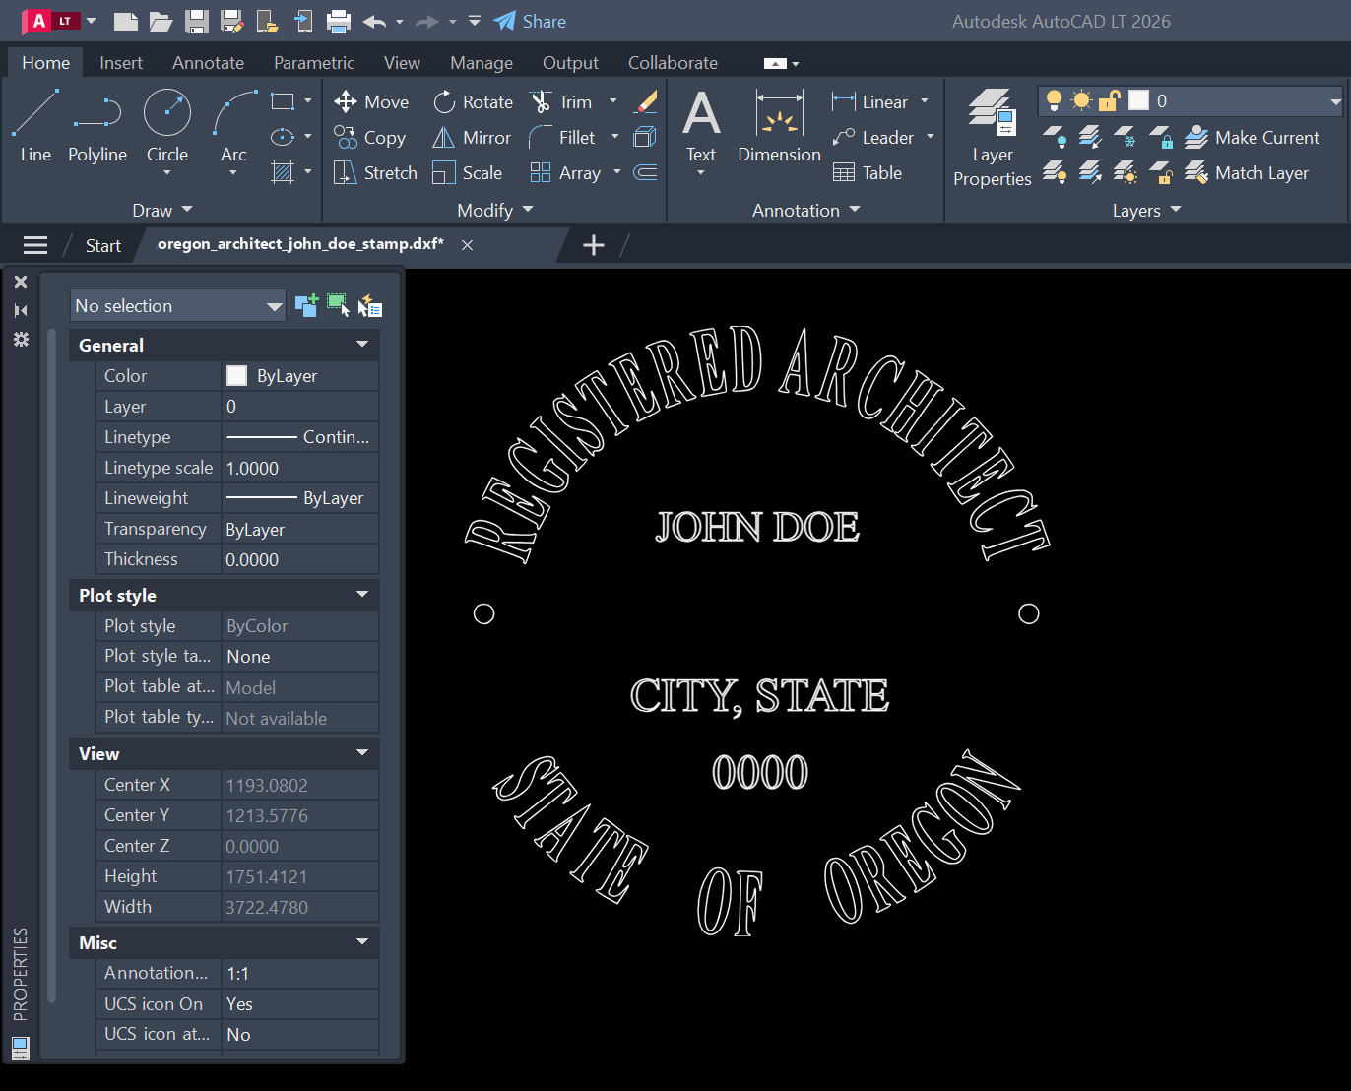
Task: Click Select Objects icon in Properties
Action: coord(338,305)
